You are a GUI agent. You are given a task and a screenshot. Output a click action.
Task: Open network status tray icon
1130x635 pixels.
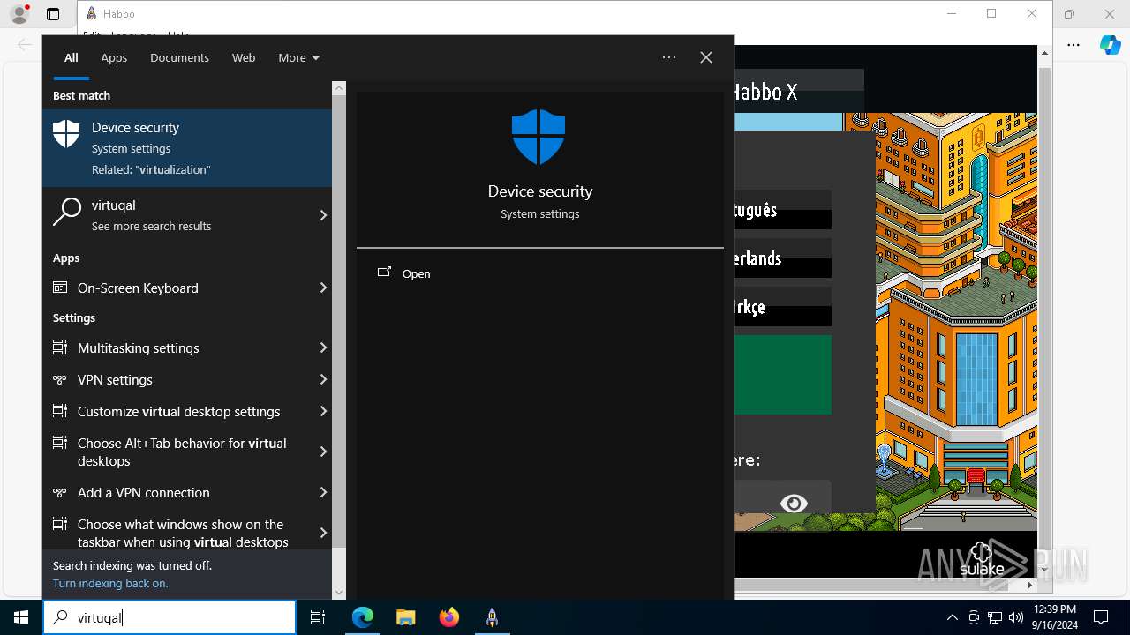(x=995, y=617)
